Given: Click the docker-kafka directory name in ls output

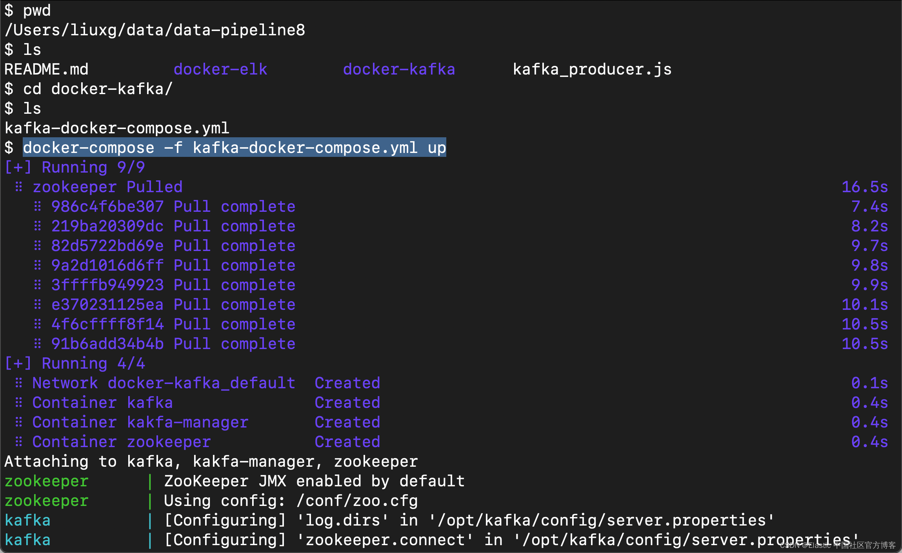Looking at the screenshot, I should coord(399,69).
